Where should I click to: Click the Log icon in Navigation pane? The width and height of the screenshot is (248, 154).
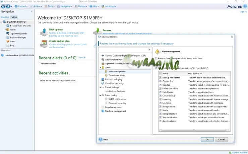8,45
